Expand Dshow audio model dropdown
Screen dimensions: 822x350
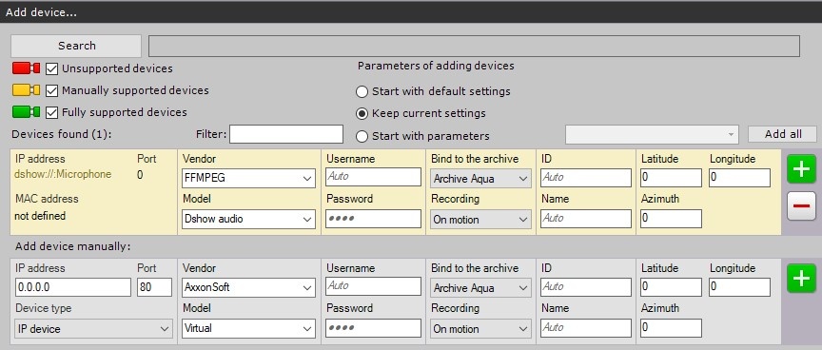pyautogui.click(x=248, y=219)
